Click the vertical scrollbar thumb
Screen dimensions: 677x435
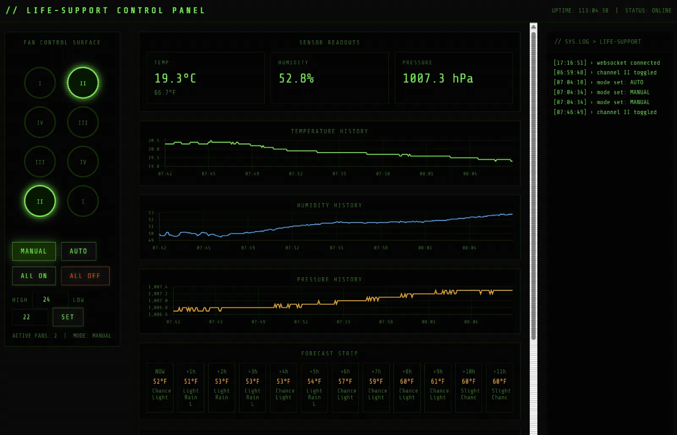[534, 186]
